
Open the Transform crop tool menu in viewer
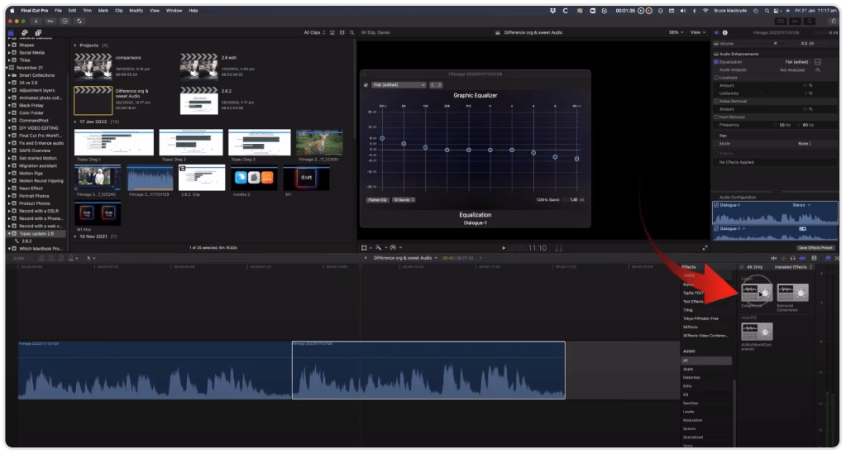(x=366, y=248)
